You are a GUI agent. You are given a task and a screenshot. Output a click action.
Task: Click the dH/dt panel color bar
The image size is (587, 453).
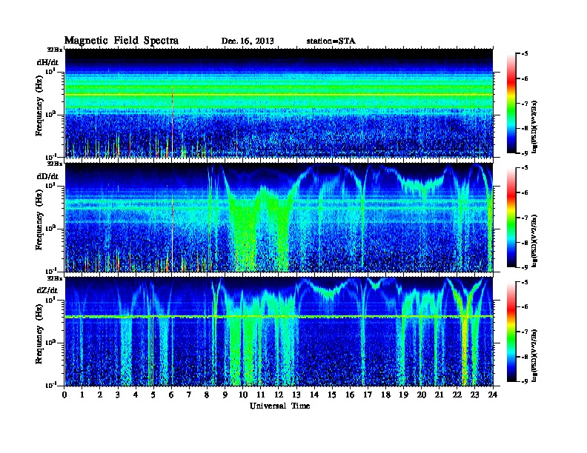[x=511, y=104]
